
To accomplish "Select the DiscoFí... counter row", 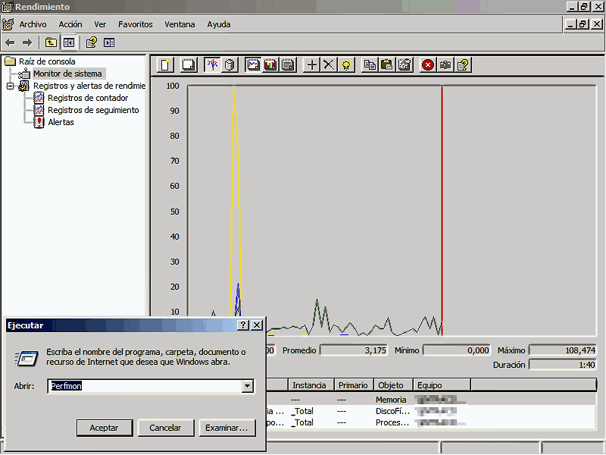I will click(431, 411).
